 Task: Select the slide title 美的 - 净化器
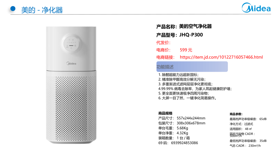pos(42,10)
